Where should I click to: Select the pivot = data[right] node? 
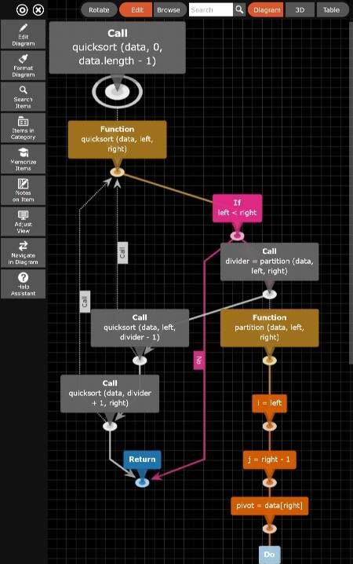269,506
